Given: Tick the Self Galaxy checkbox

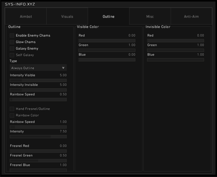Looking at the screenshot, I should (12, 55).
